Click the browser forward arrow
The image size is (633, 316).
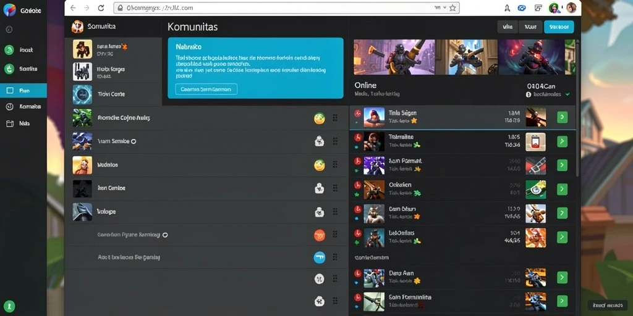click(x=87, y=7)
